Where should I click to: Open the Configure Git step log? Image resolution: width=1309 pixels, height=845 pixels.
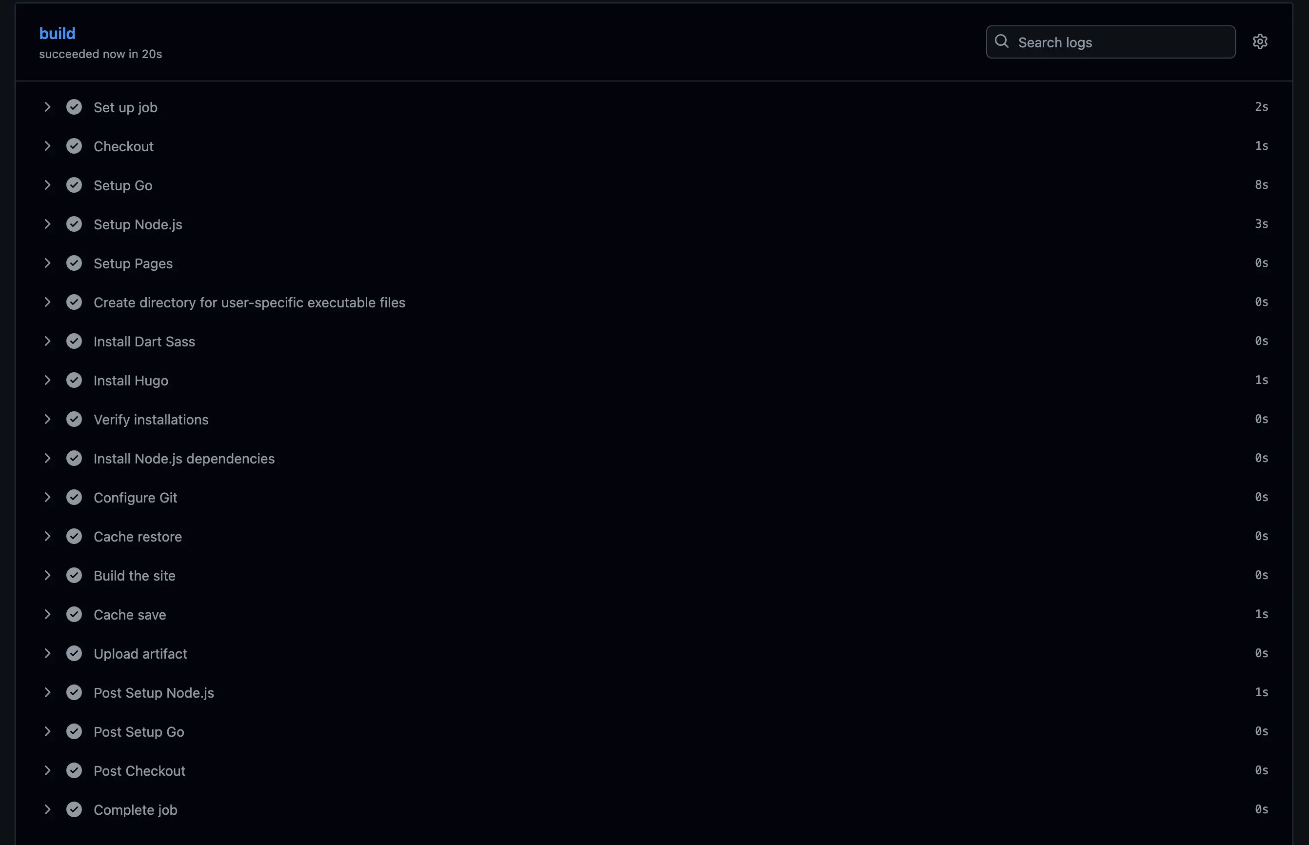(135, 498)
